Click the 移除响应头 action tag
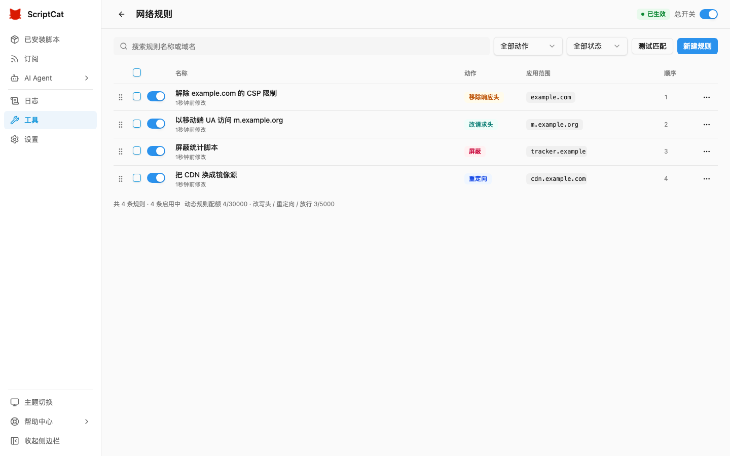730x456 pixels. point(484,97)
